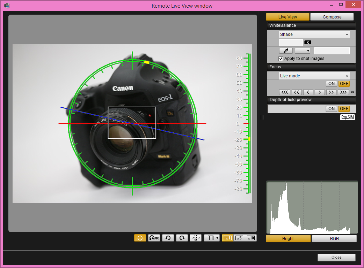Screen dimensions: 364x268
Task: Maximize the Remote Live View window
Action: tap(341, 5)
